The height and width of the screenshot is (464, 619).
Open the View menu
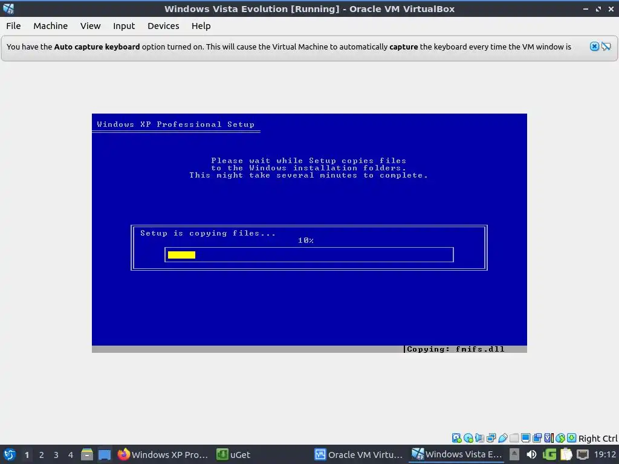pyautogui.click(x=91, y=25)
